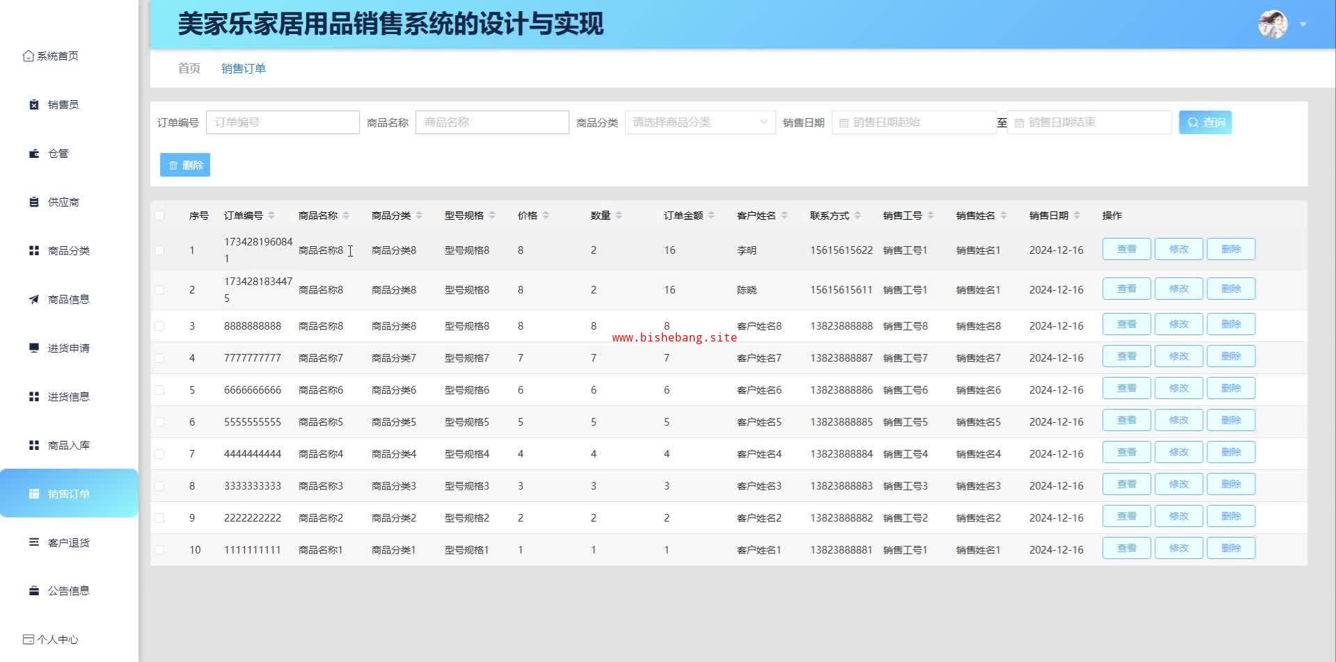The image size is (1336, 662).
Task: Click the 系统首页 home icon in sidebar
Action: coord(28,56)
